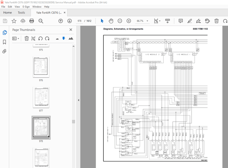Select thumbnail below page 978
228x168 pixels.
[x=41, y=158]
